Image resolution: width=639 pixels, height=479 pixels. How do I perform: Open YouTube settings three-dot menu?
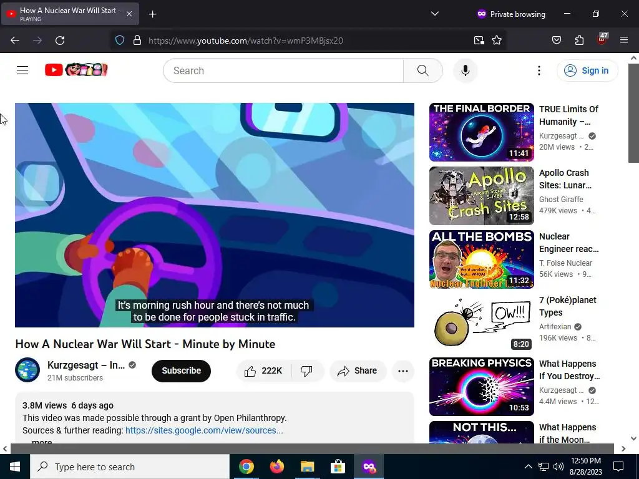pos(539,70)
